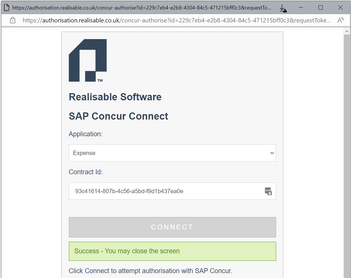Image resolution: width=351 pixels, height=278 pixels.
Task: Click into the Contract Id text field
Action: pos(167,191)
